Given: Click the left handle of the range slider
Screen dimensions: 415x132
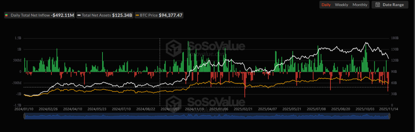Looking at the screenshot, I should (25, 116).
